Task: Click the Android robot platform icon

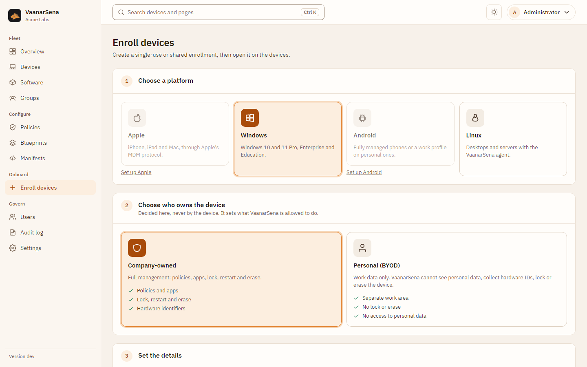Action: [x=362, y=118]
